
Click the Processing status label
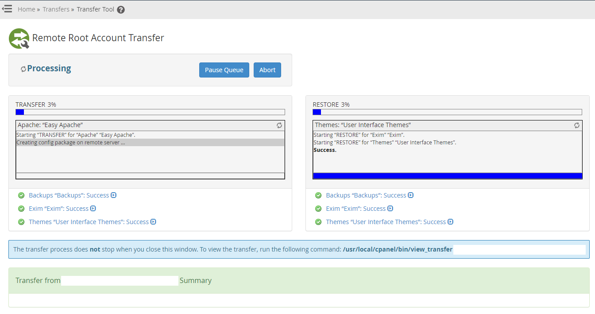click(49, 69)
